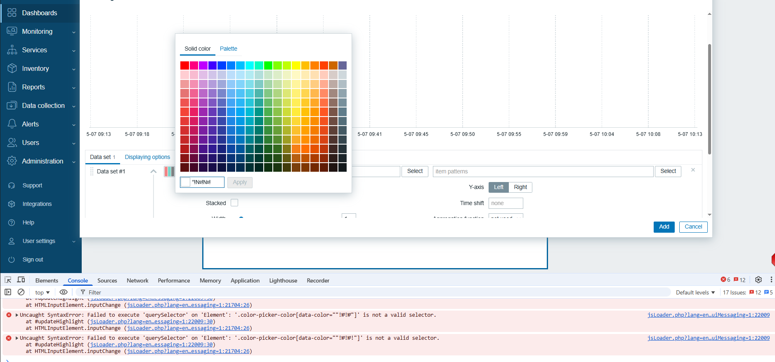The height and width of the screenshot is (362, 775).
Task: Expand the Inventory menu chevron
Action: (x=74, y=69)
